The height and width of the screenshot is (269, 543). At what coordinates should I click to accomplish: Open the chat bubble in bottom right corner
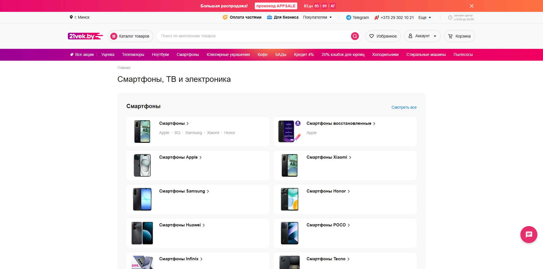(528, 235)
